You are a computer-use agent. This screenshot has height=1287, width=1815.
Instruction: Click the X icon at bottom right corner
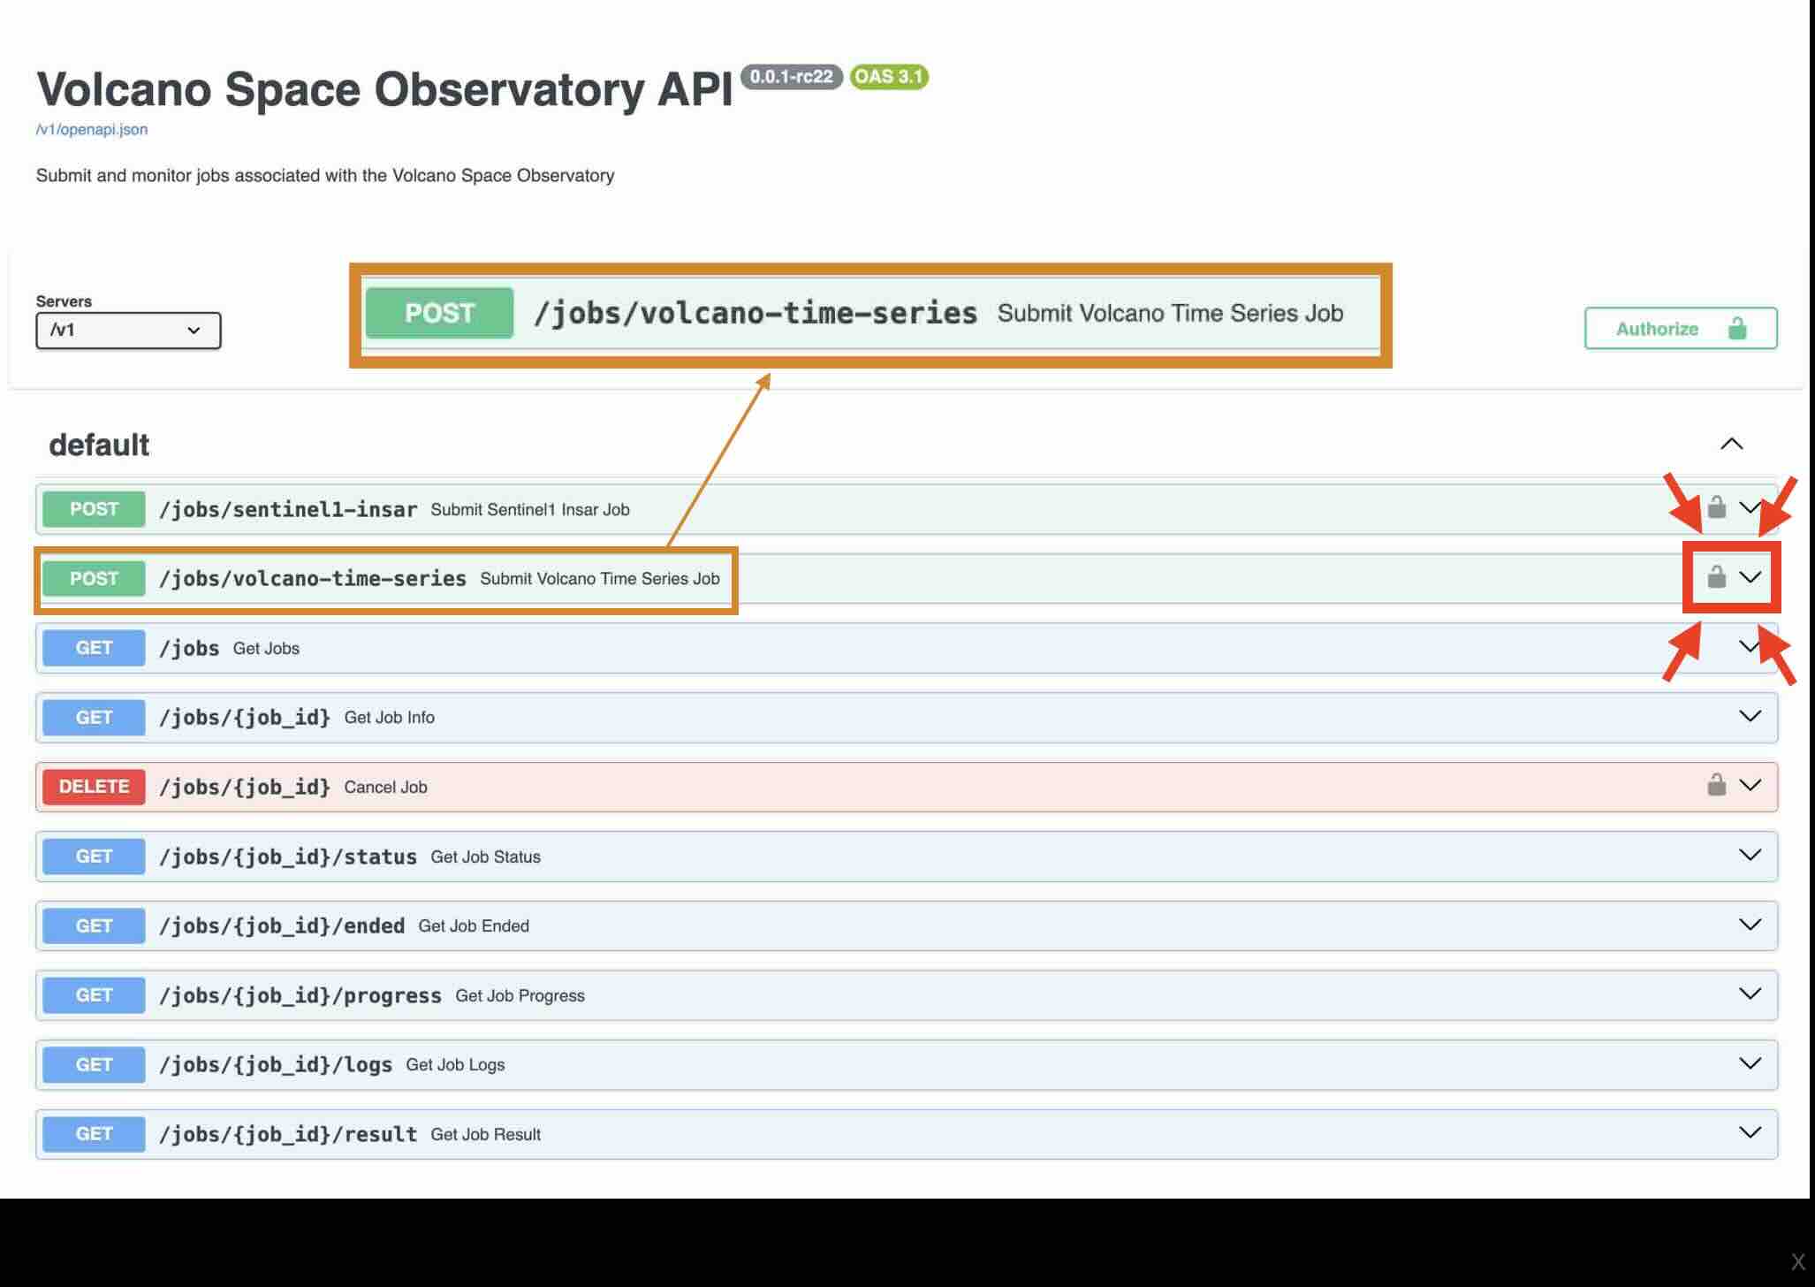[x=1797, y=1261]
